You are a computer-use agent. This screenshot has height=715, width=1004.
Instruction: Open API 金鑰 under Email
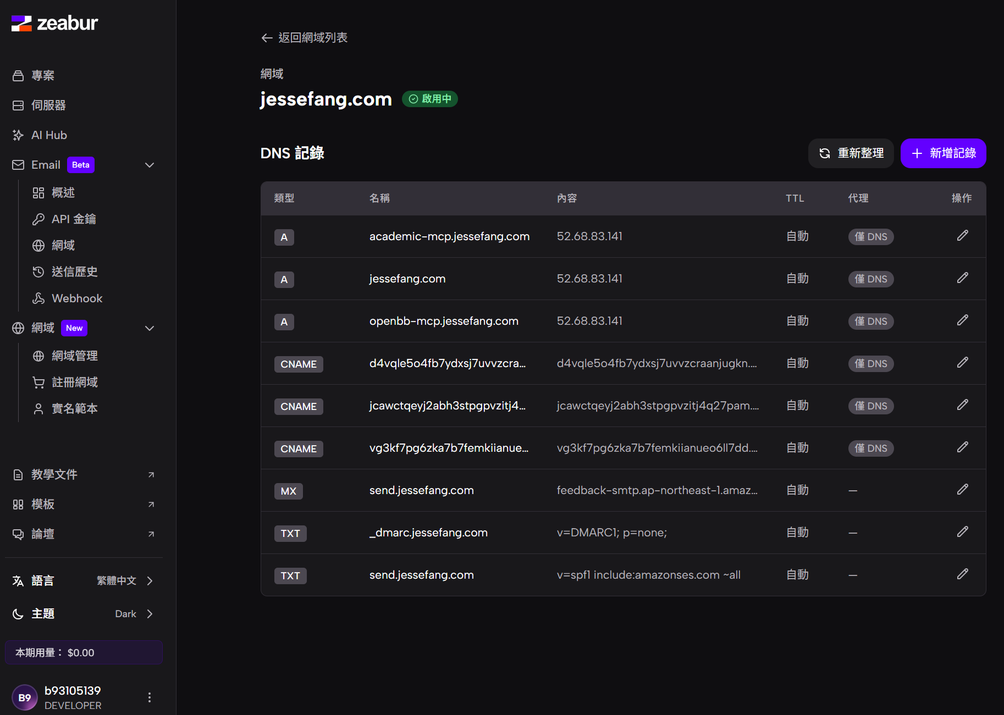pyautogui.click(x=74, y=219)
